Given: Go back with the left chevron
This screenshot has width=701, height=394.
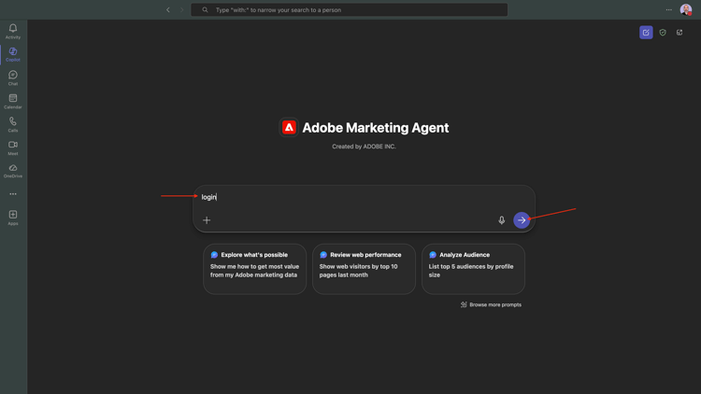Looking at the screenshot, I should [168, 10].
